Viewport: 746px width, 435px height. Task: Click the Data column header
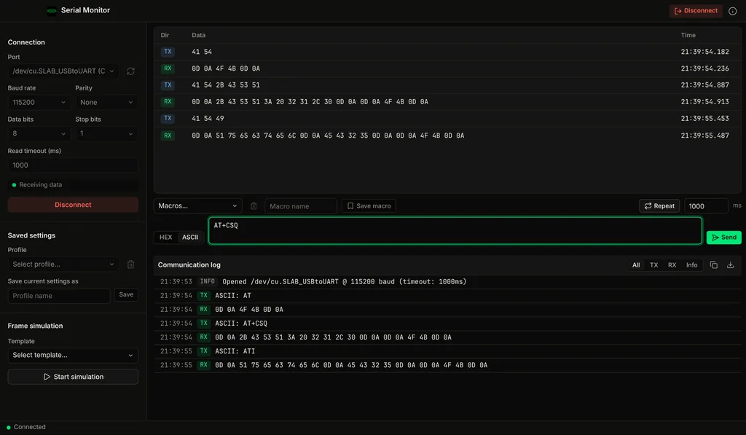point(198,35)
